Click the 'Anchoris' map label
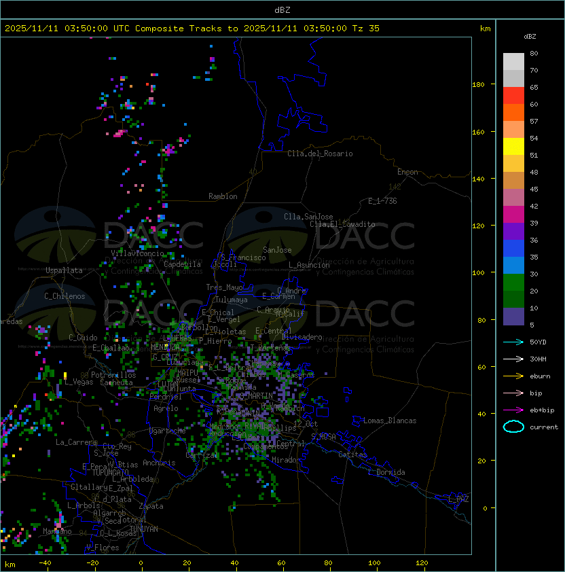The image size is (565, 572). 159,463
